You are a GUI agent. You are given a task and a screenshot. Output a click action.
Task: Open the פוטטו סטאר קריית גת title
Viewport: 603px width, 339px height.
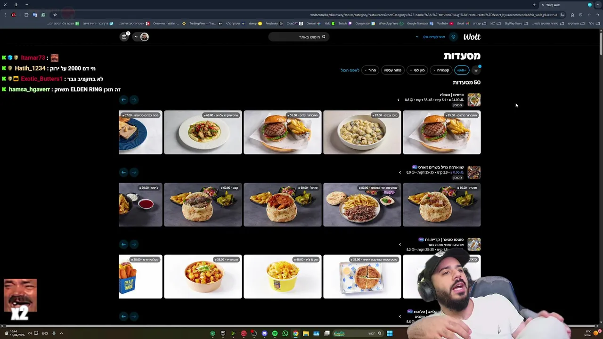pos(444,240)
